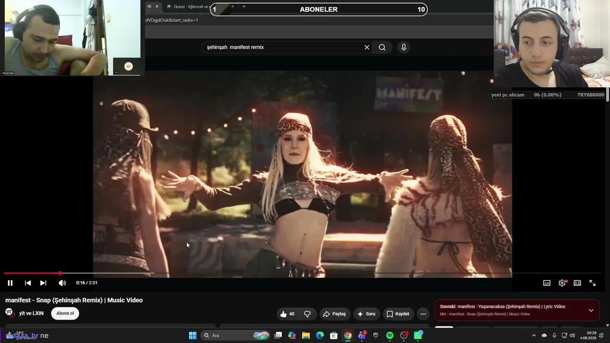Like the video with thumbs up
Viewport: 610px width, 343px height.
tap(287, 314)
